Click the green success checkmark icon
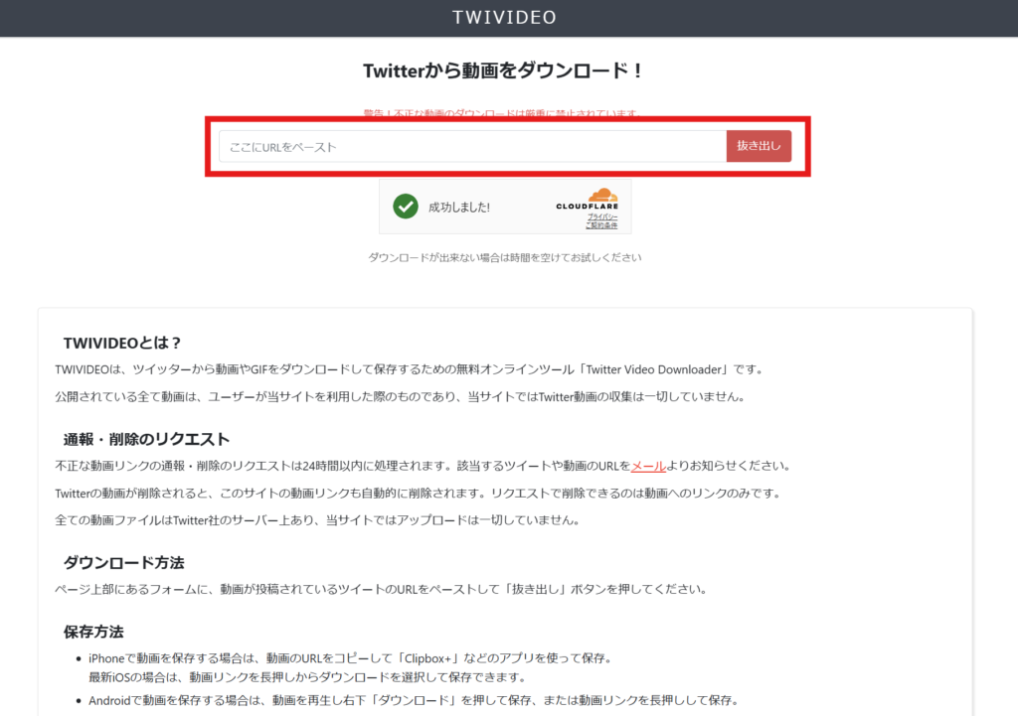1018x716 pixels. click(x=406, y=207)
